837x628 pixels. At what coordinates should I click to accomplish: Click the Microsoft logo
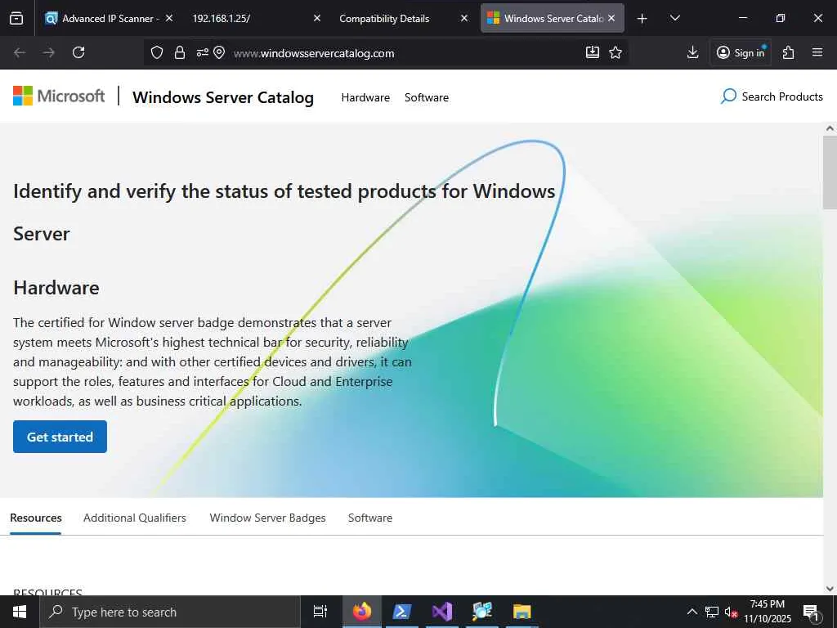[59, 96]
